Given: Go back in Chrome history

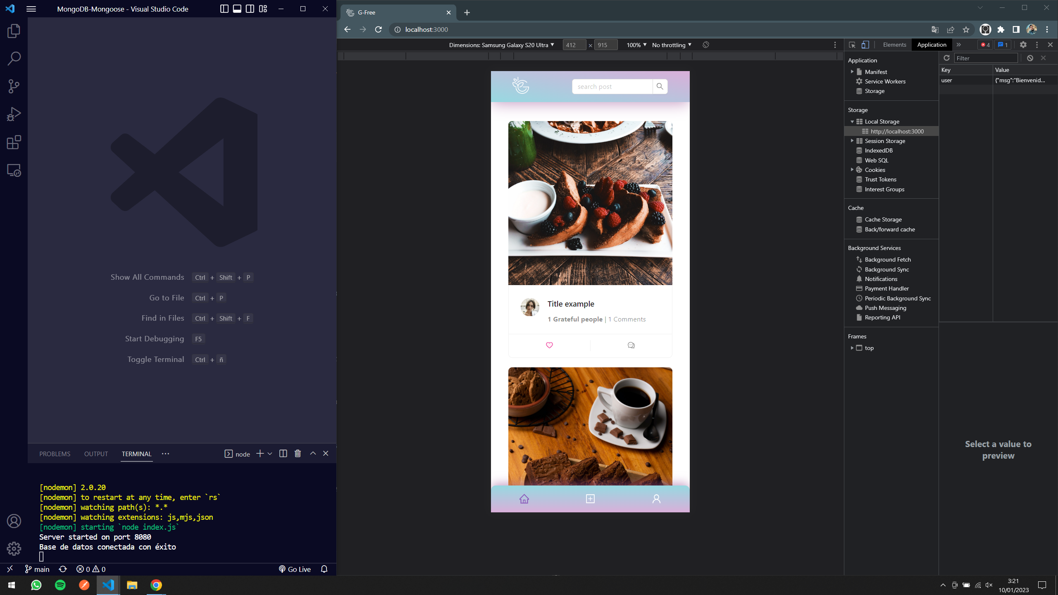Looking at the screenshot, I should click(x=347, y=29).
